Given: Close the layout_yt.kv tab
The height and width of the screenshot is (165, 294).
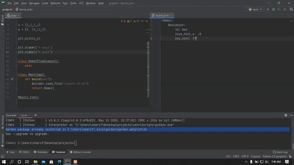Looking at the screenshot, I should pos(171,16).
